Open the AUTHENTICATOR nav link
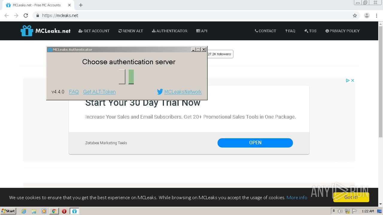This screenshot has height=215, width=383. pos(170,31)
